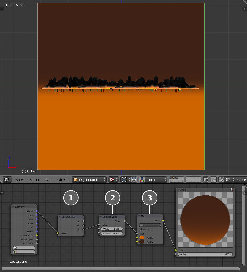The image size is (247, 272).
Task: Toggle the first scene layer button
Action: click(170, 178)
